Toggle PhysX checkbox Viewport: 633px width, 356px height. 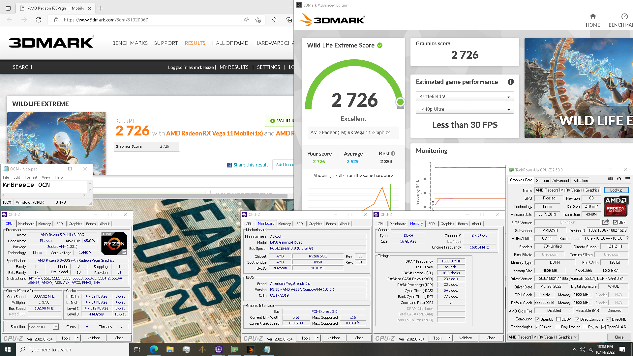pos(585,327)
